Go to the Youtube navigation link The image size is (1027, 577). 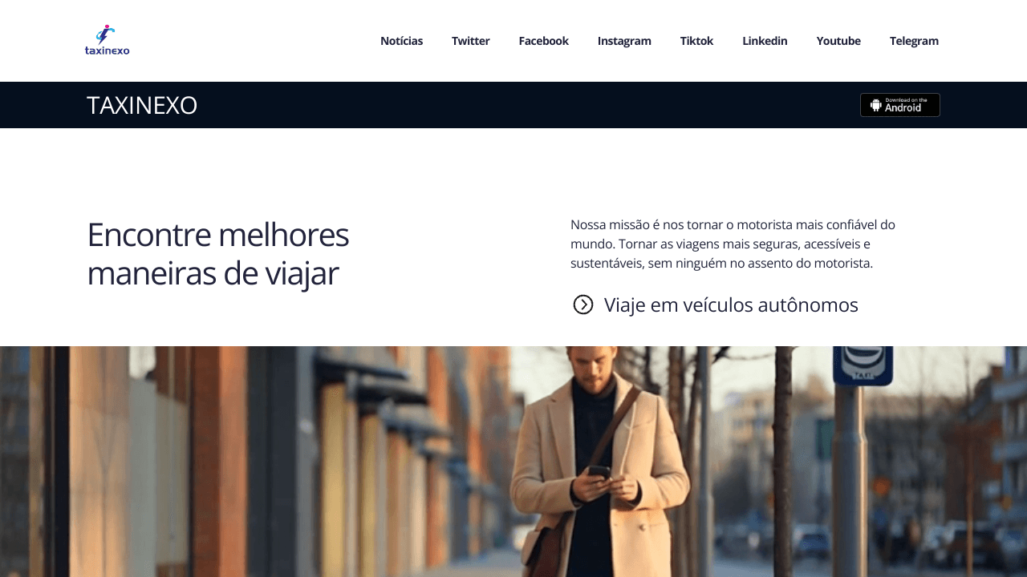[838, 41]
